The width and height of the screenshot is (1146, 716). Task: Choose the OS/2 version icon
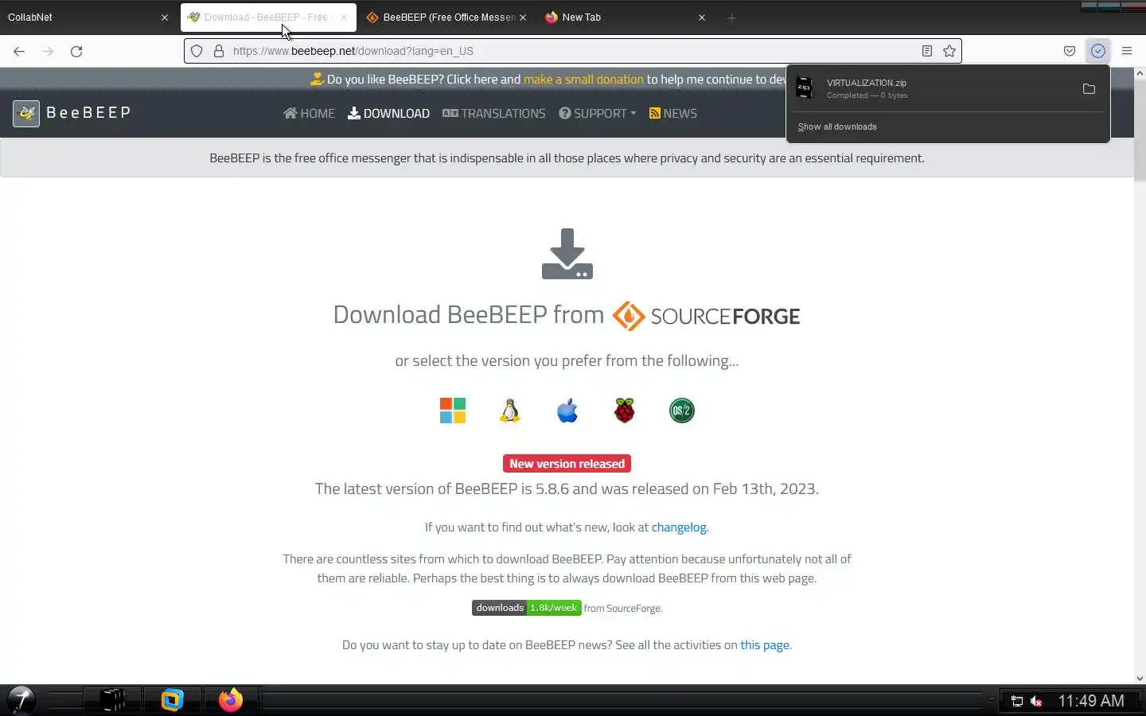(682, 411)
